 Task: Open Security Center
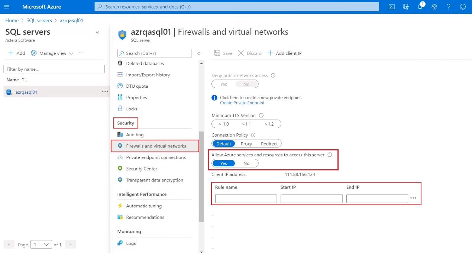pyautogui.click(x=142, y=169)
